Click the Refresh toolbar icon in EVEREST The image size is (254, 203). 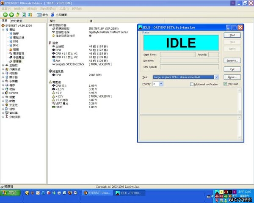24,15
